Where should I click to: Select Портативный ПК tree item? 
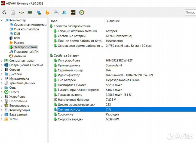(26, 52)
